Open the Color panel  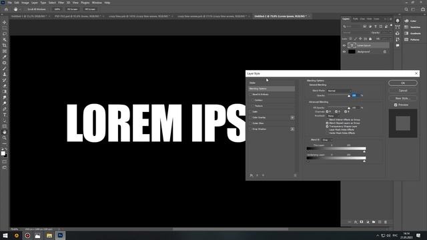[410, 21]
